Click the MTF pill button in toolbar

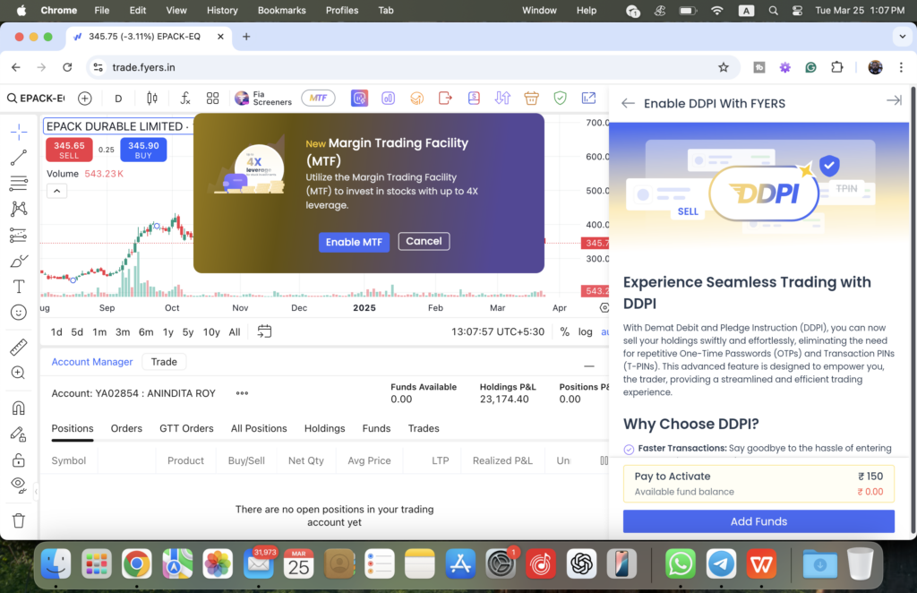(x=318, y=99)
